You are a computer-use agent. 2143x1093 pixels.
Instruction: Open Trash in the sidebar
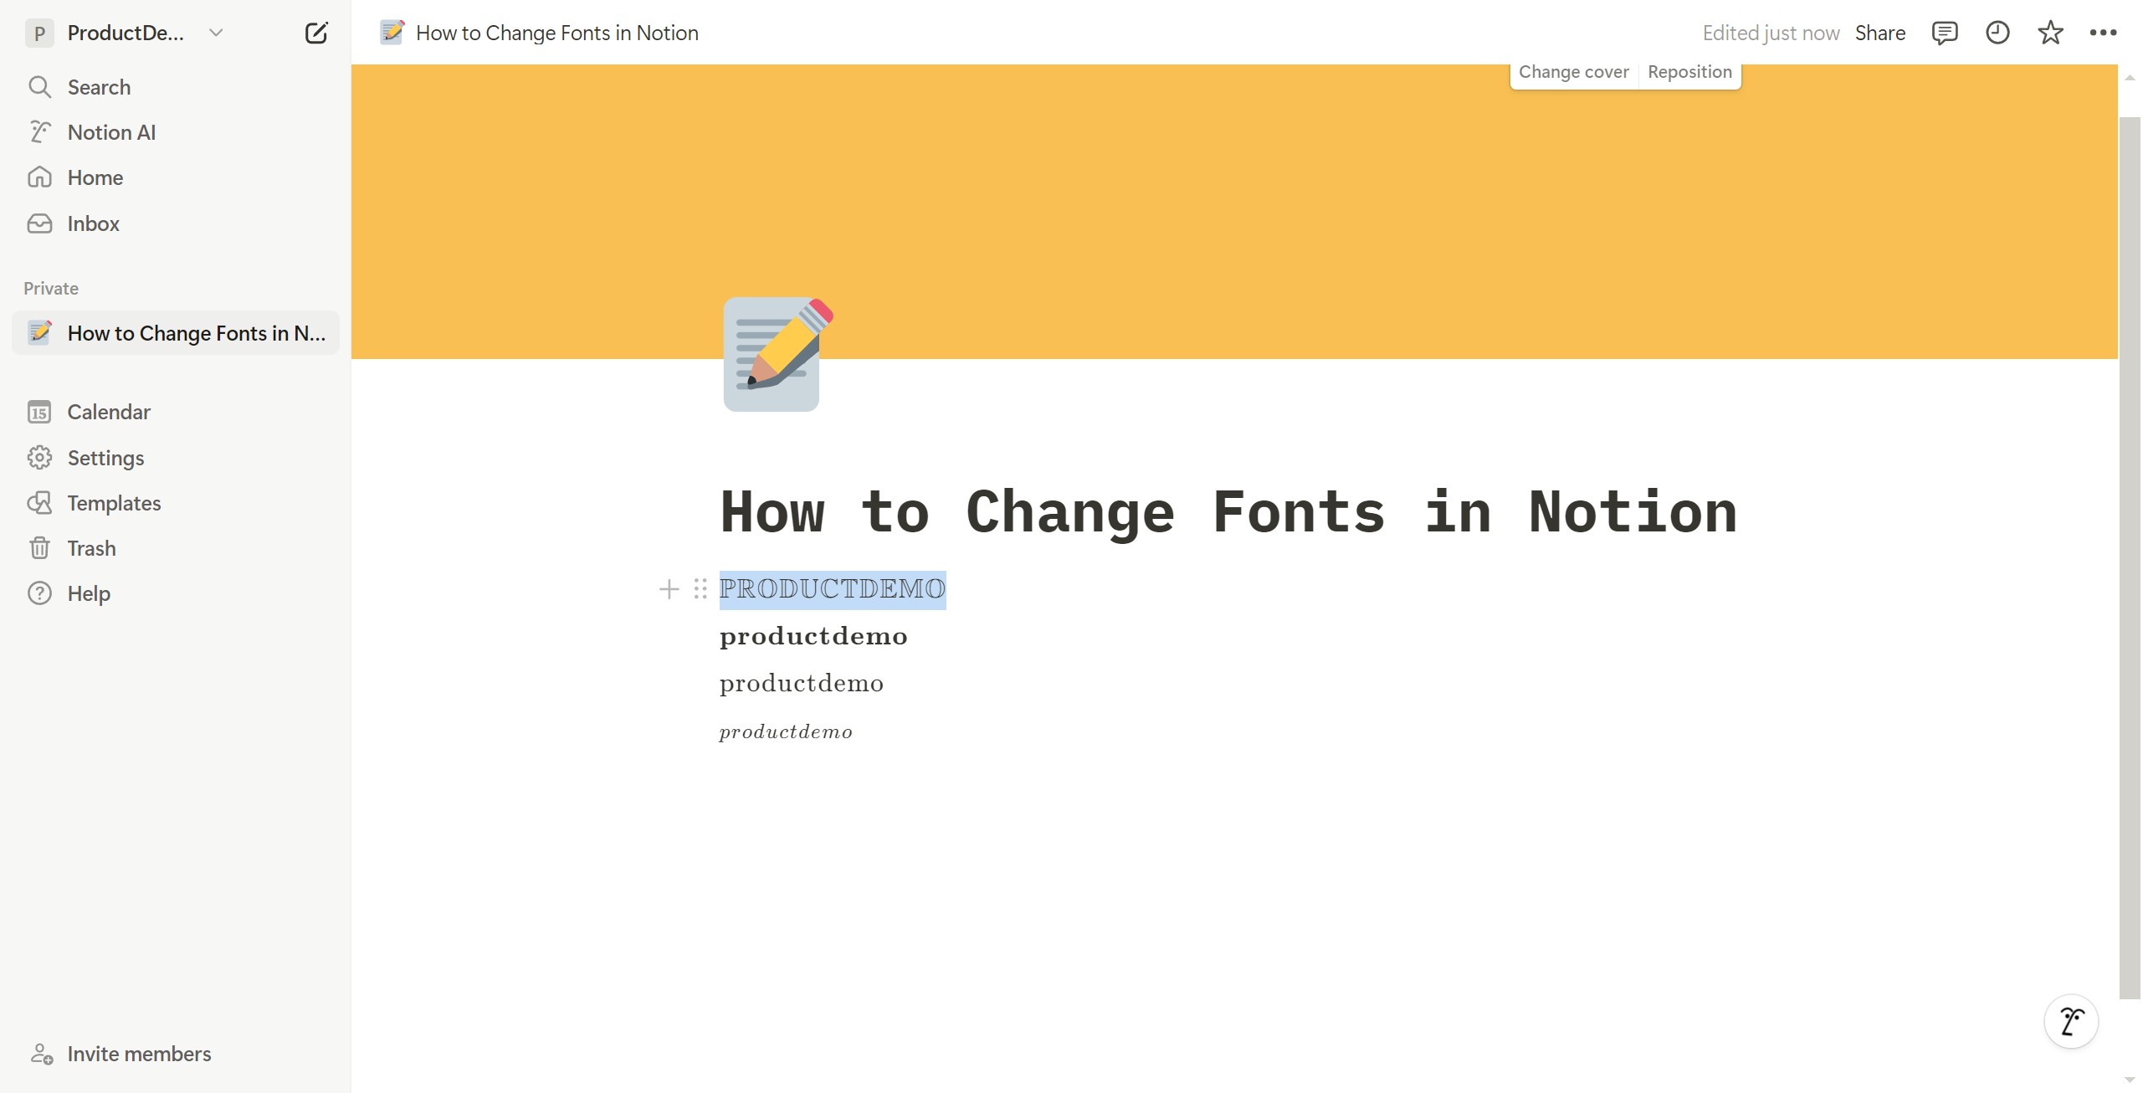pos(176,548)
